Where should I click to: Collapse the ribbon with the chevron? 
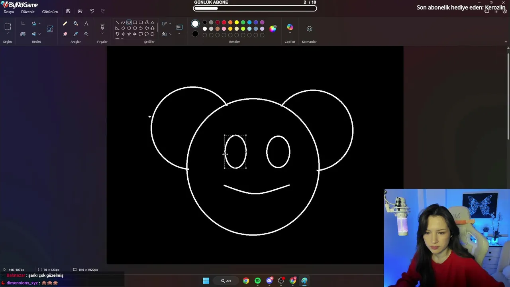pos(506,41)
